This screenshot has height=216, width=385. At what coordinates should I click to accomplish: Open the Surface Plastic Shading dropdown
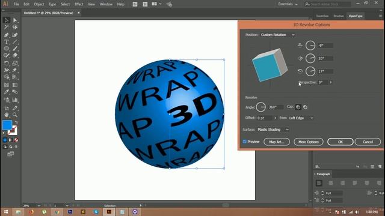pos(273,130)
